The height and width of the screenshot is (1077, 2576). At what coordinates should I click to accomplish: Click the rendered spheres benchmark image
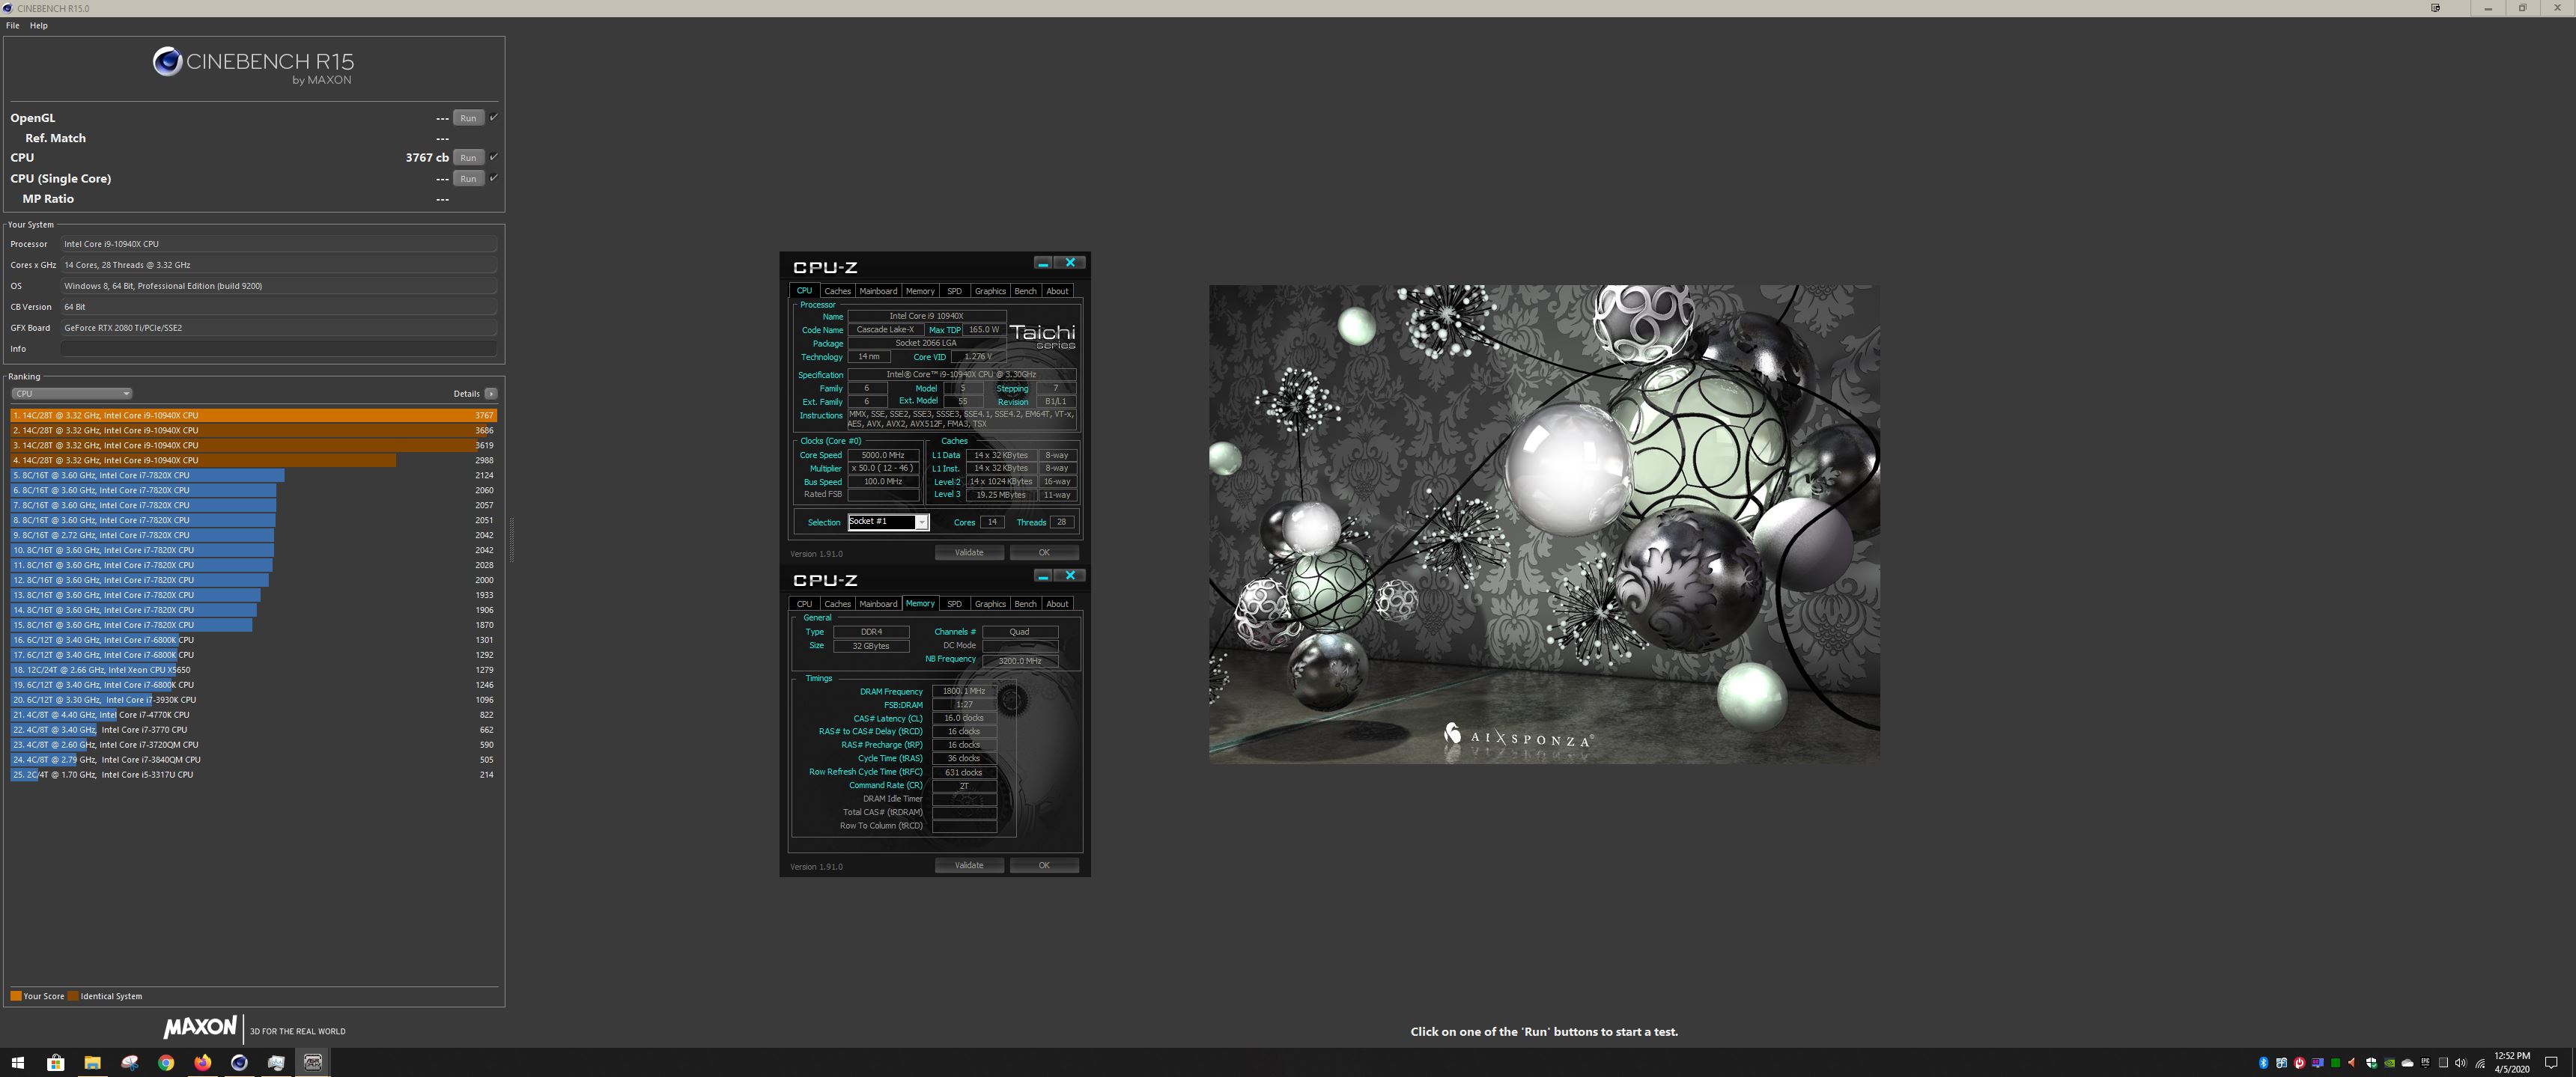coord(1544,525)
